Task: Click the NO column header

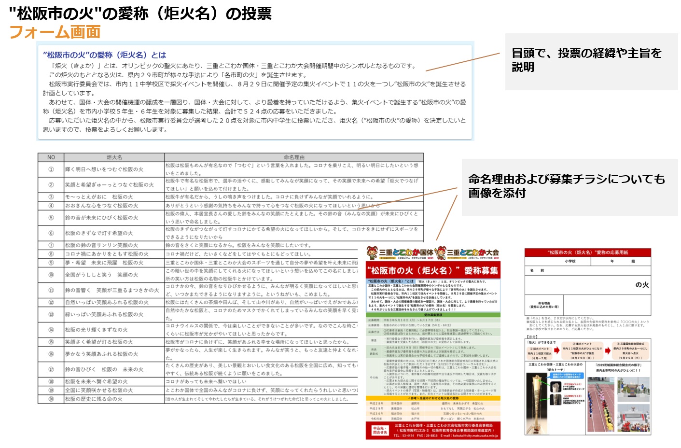Action: 51,157
